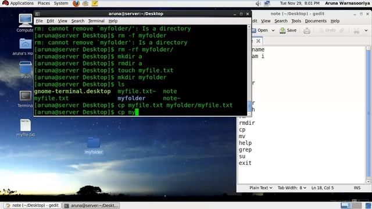Click the gedit Undo button

[327, 30]
